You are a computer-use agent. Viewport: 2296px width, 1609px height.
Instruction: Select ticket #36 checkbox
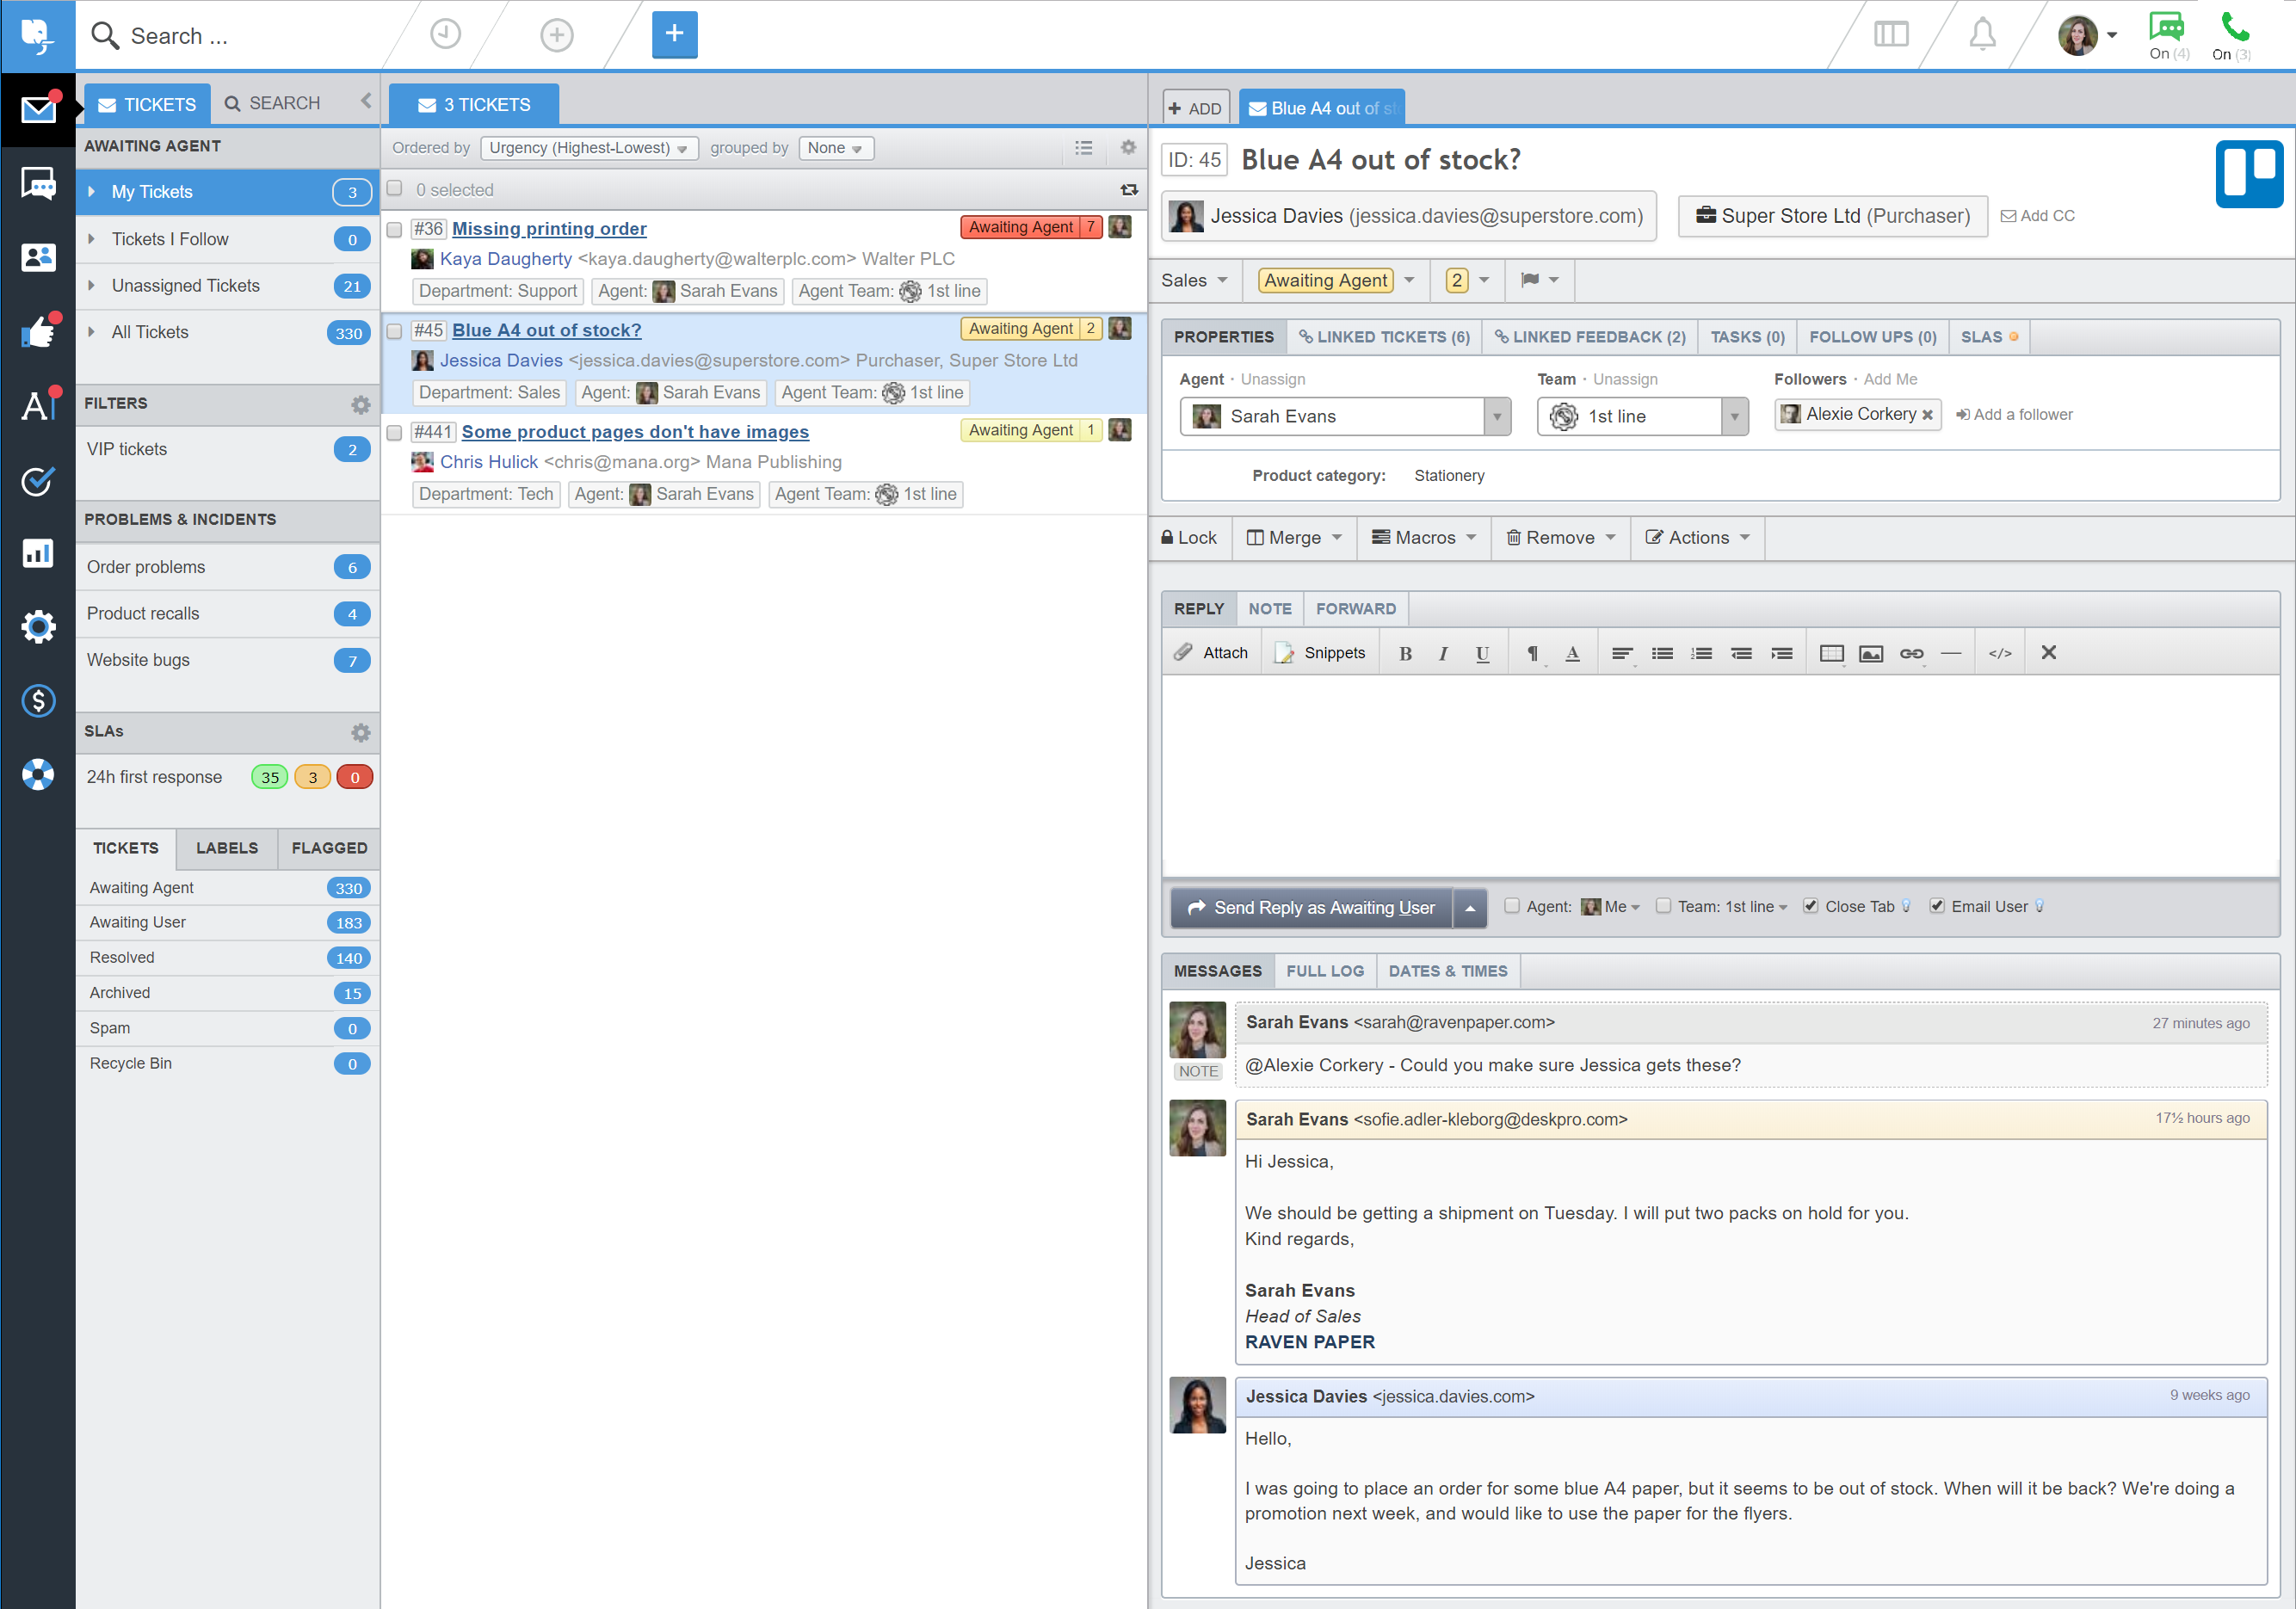click(394, 229)
